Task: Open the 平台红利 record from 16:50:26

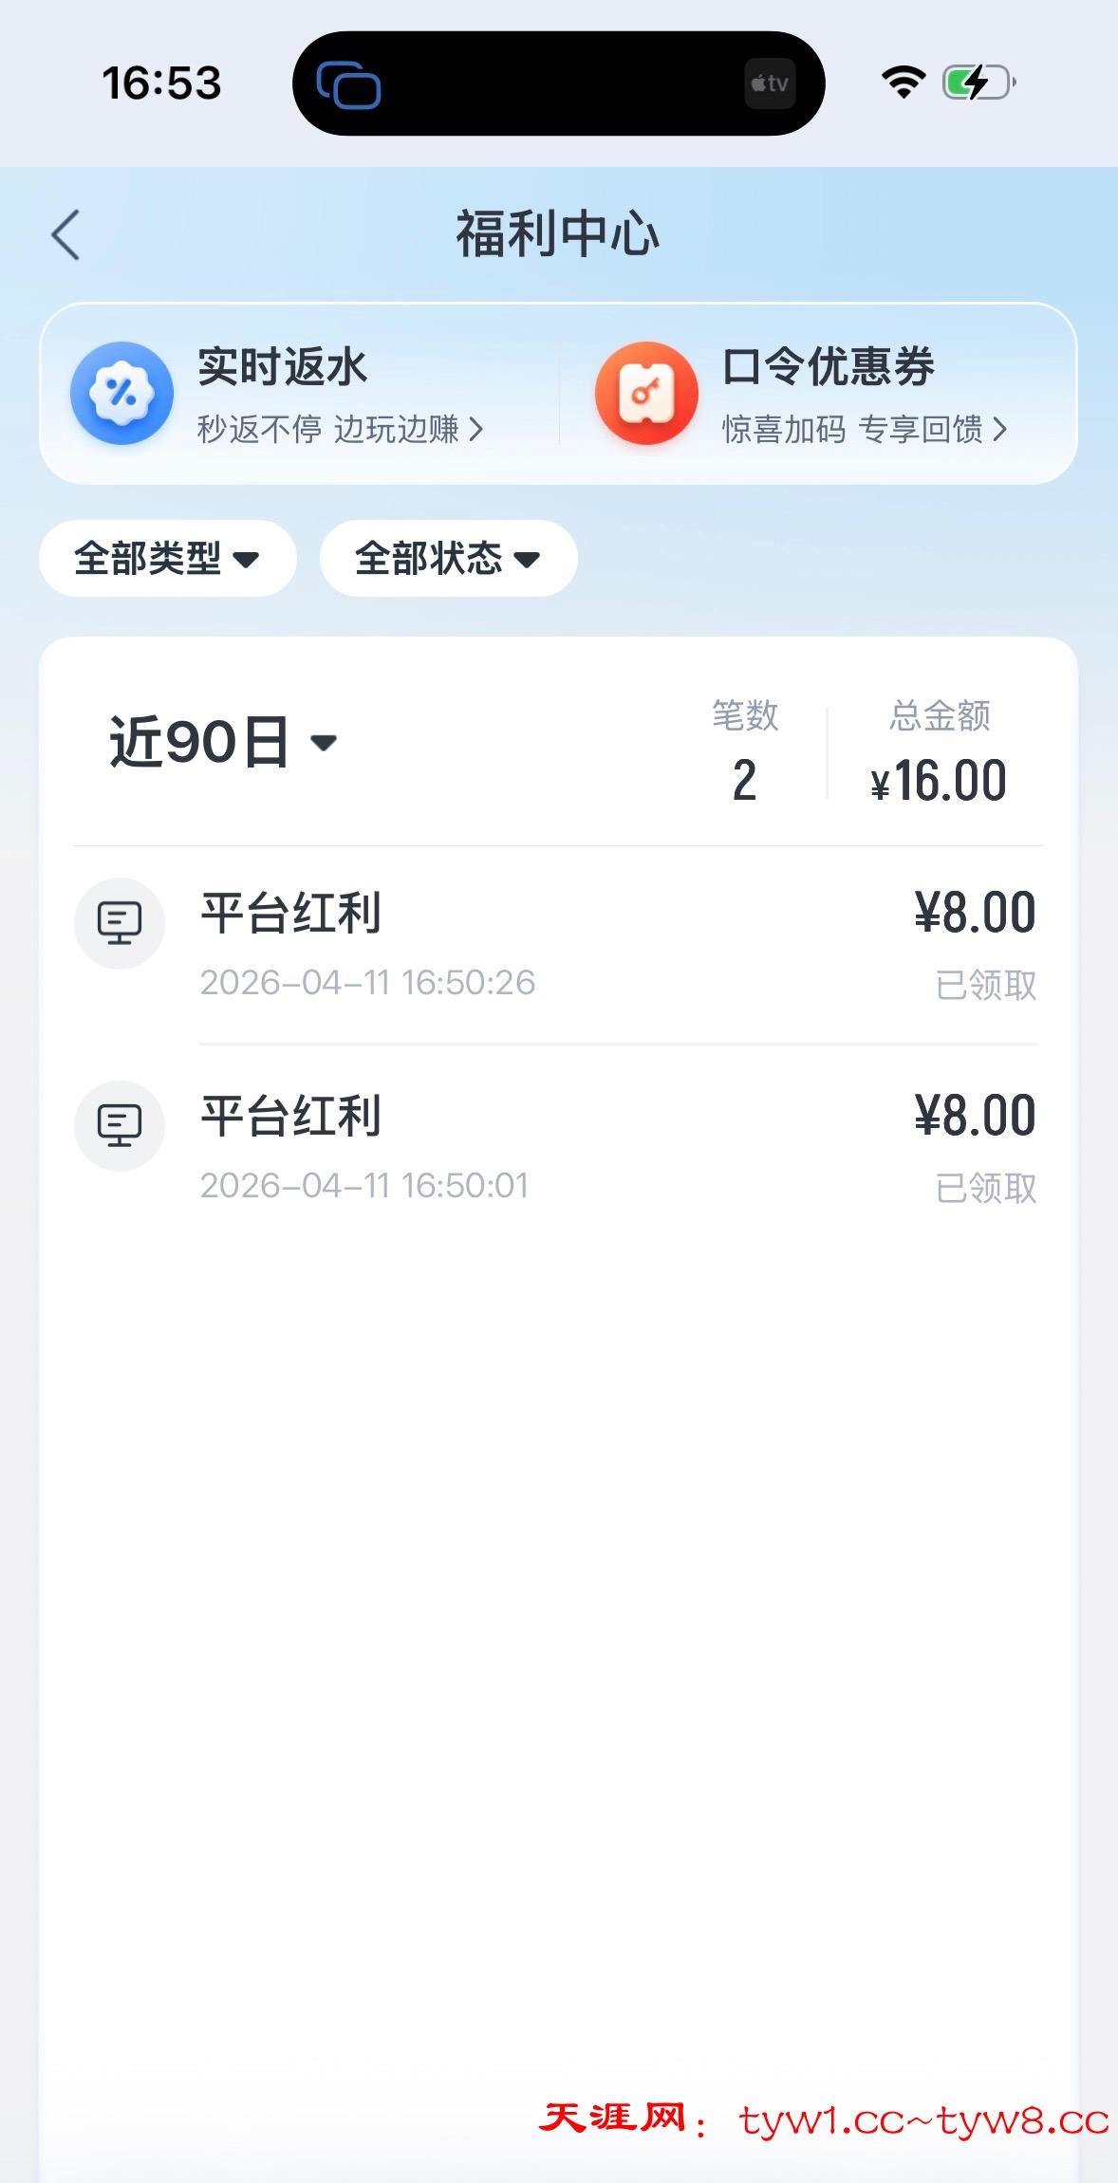Action: pos(617,945)
